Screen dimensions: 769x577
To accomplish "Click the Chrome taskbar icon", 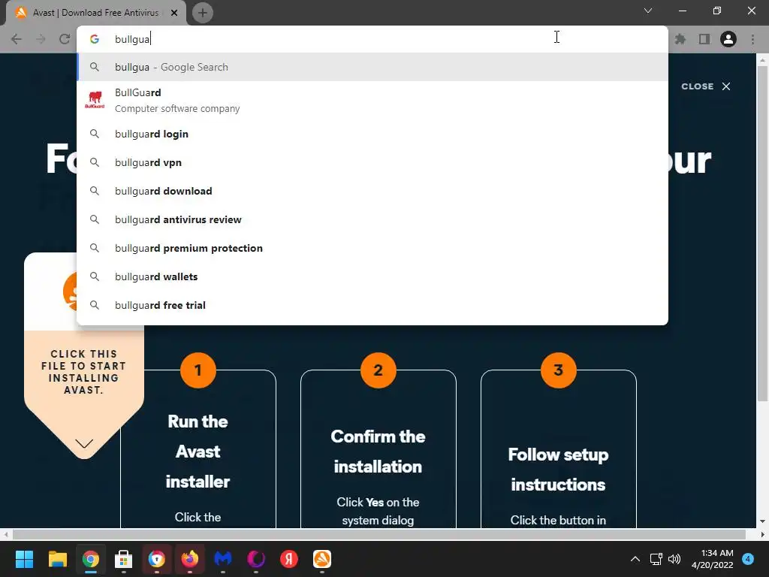I will [91, 559].
